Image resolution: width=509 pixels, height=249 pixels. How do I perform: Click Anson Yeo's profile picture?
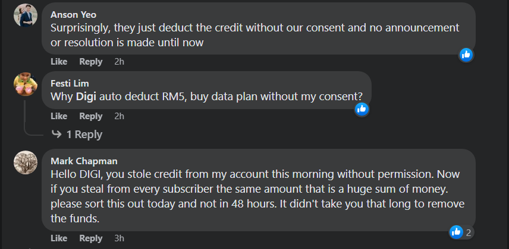click(x=26, y=15)
